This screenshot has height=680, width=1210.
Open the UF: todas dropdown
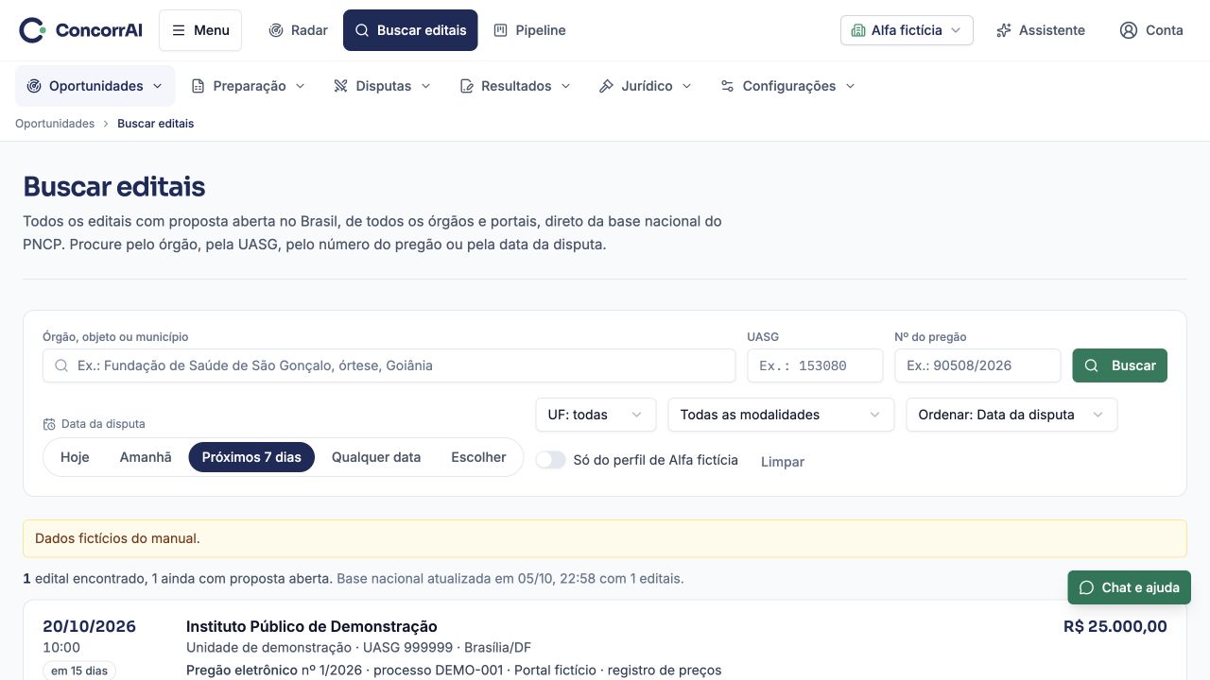pos(596,415)
